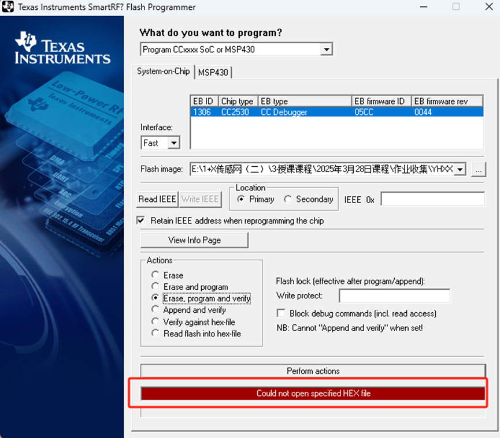The image size is (500, 438).
Task: Select the Erase radio option
Action: tap(155, 275)
